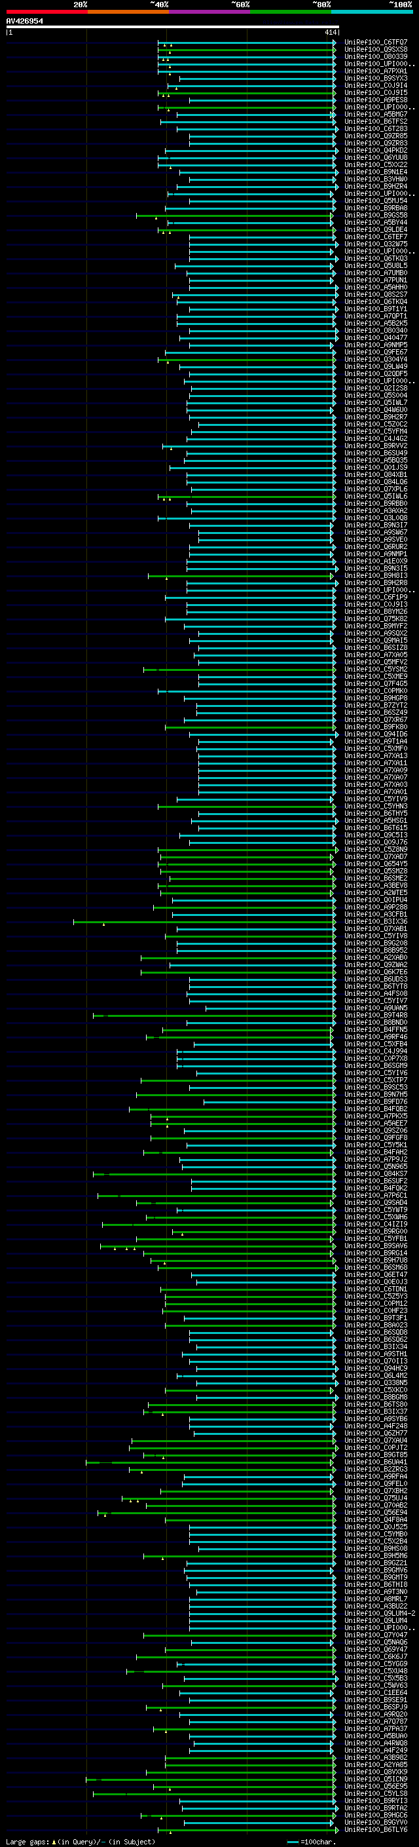Select the UniRef100_A5BMG7 label
This screenshot has width=419, height=1847.
(x=375, y=114)
